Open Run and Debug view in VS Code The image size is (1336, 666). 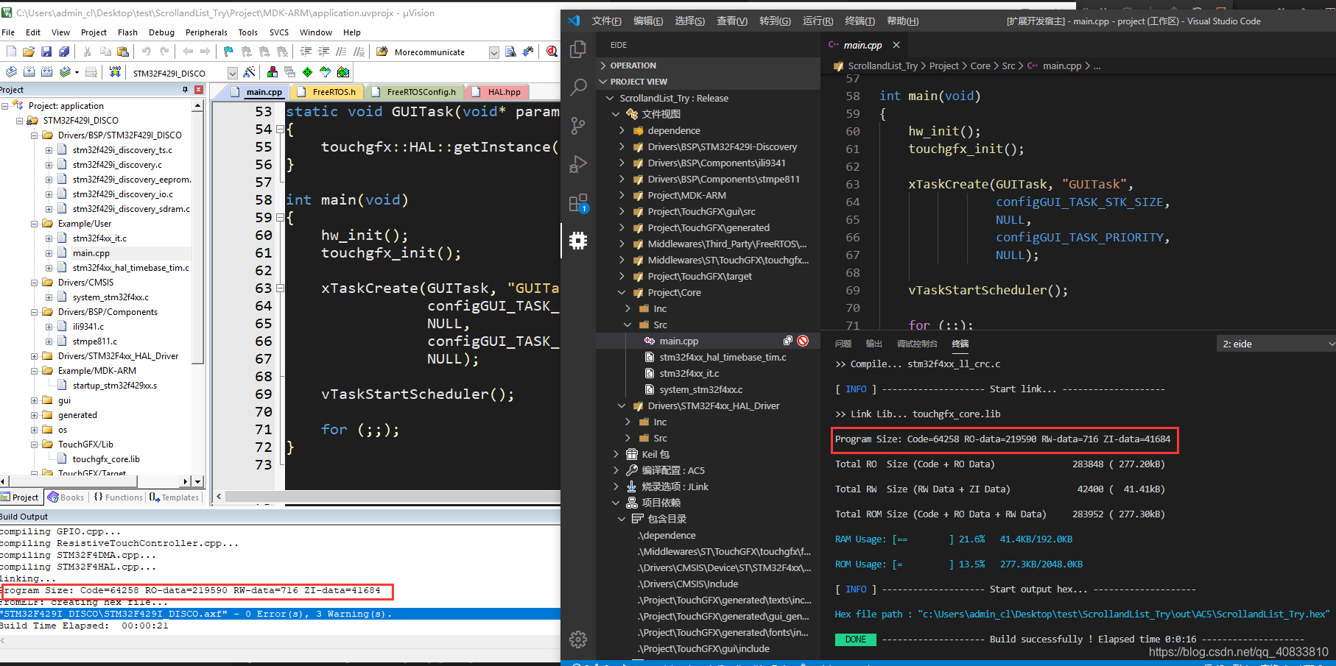coord(578,164)
